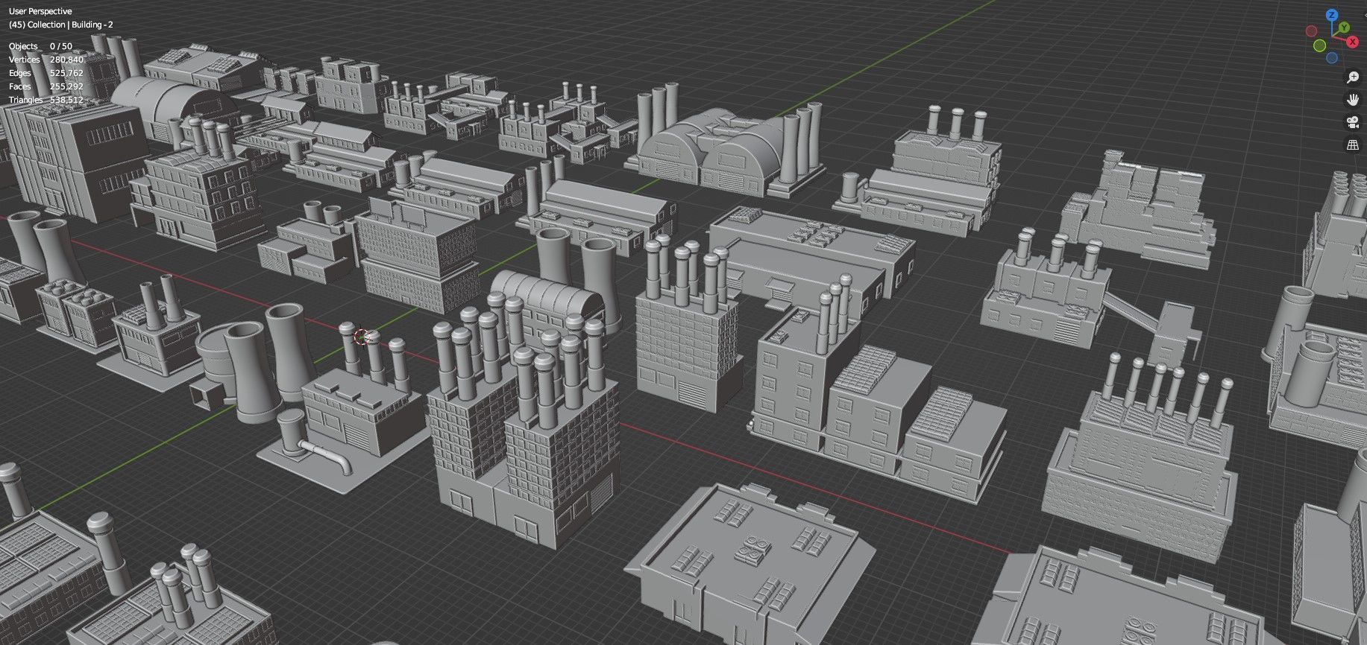Click the "Objects 0 / 50" statistic

(40, 46)
